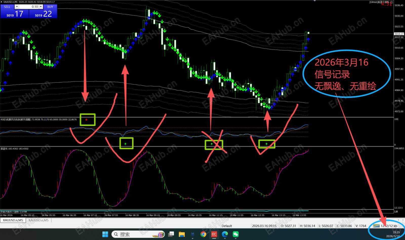Click the chart title XAUUSD.n,M5 price text

point(29,2)
